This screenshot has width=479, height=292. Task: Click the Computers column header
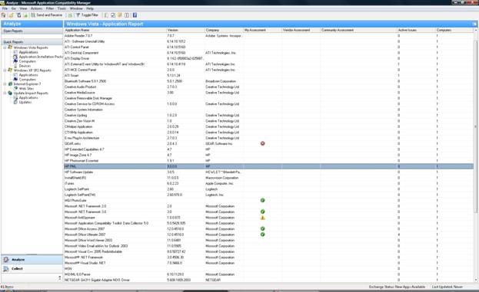click(454, 30)
